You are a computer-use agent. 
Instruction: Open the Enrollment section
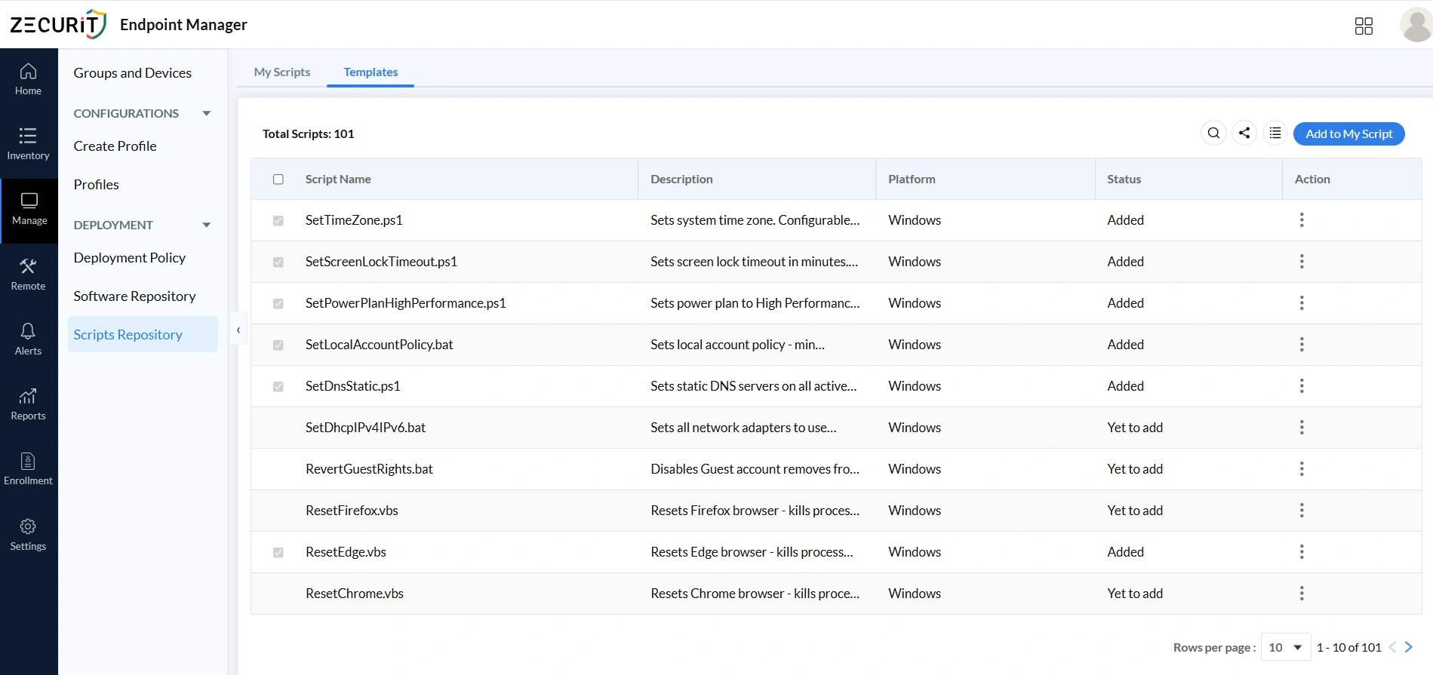click(29, 470)
